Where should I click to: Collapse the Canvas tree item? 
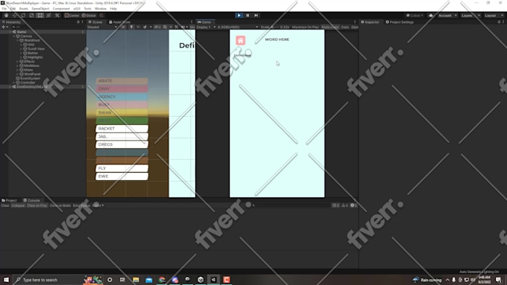pos(14,36)
